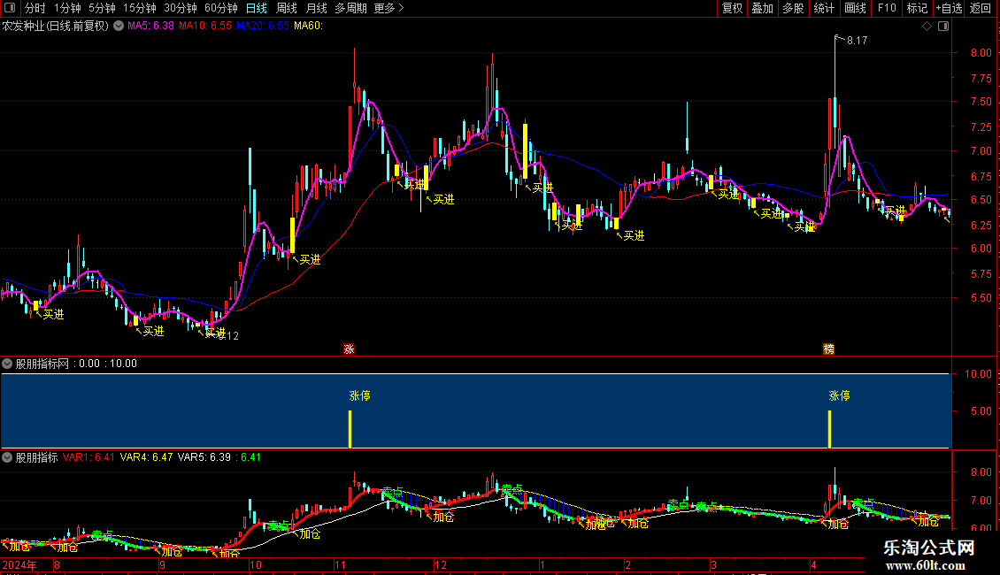1000x575 pixels.
Task: Click the 8.17 high price label
Action: [858, 41]
